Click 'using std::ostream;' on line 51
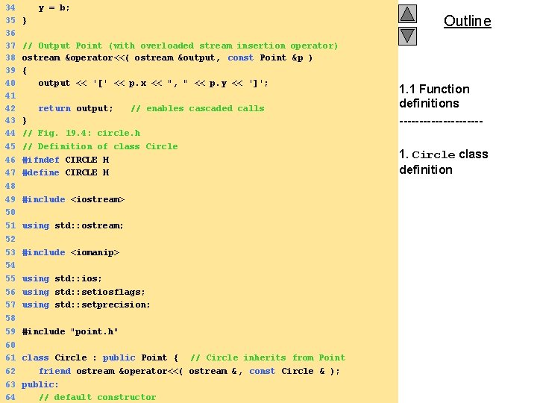Screen dimensions: 537x403 tap(72, 225)
